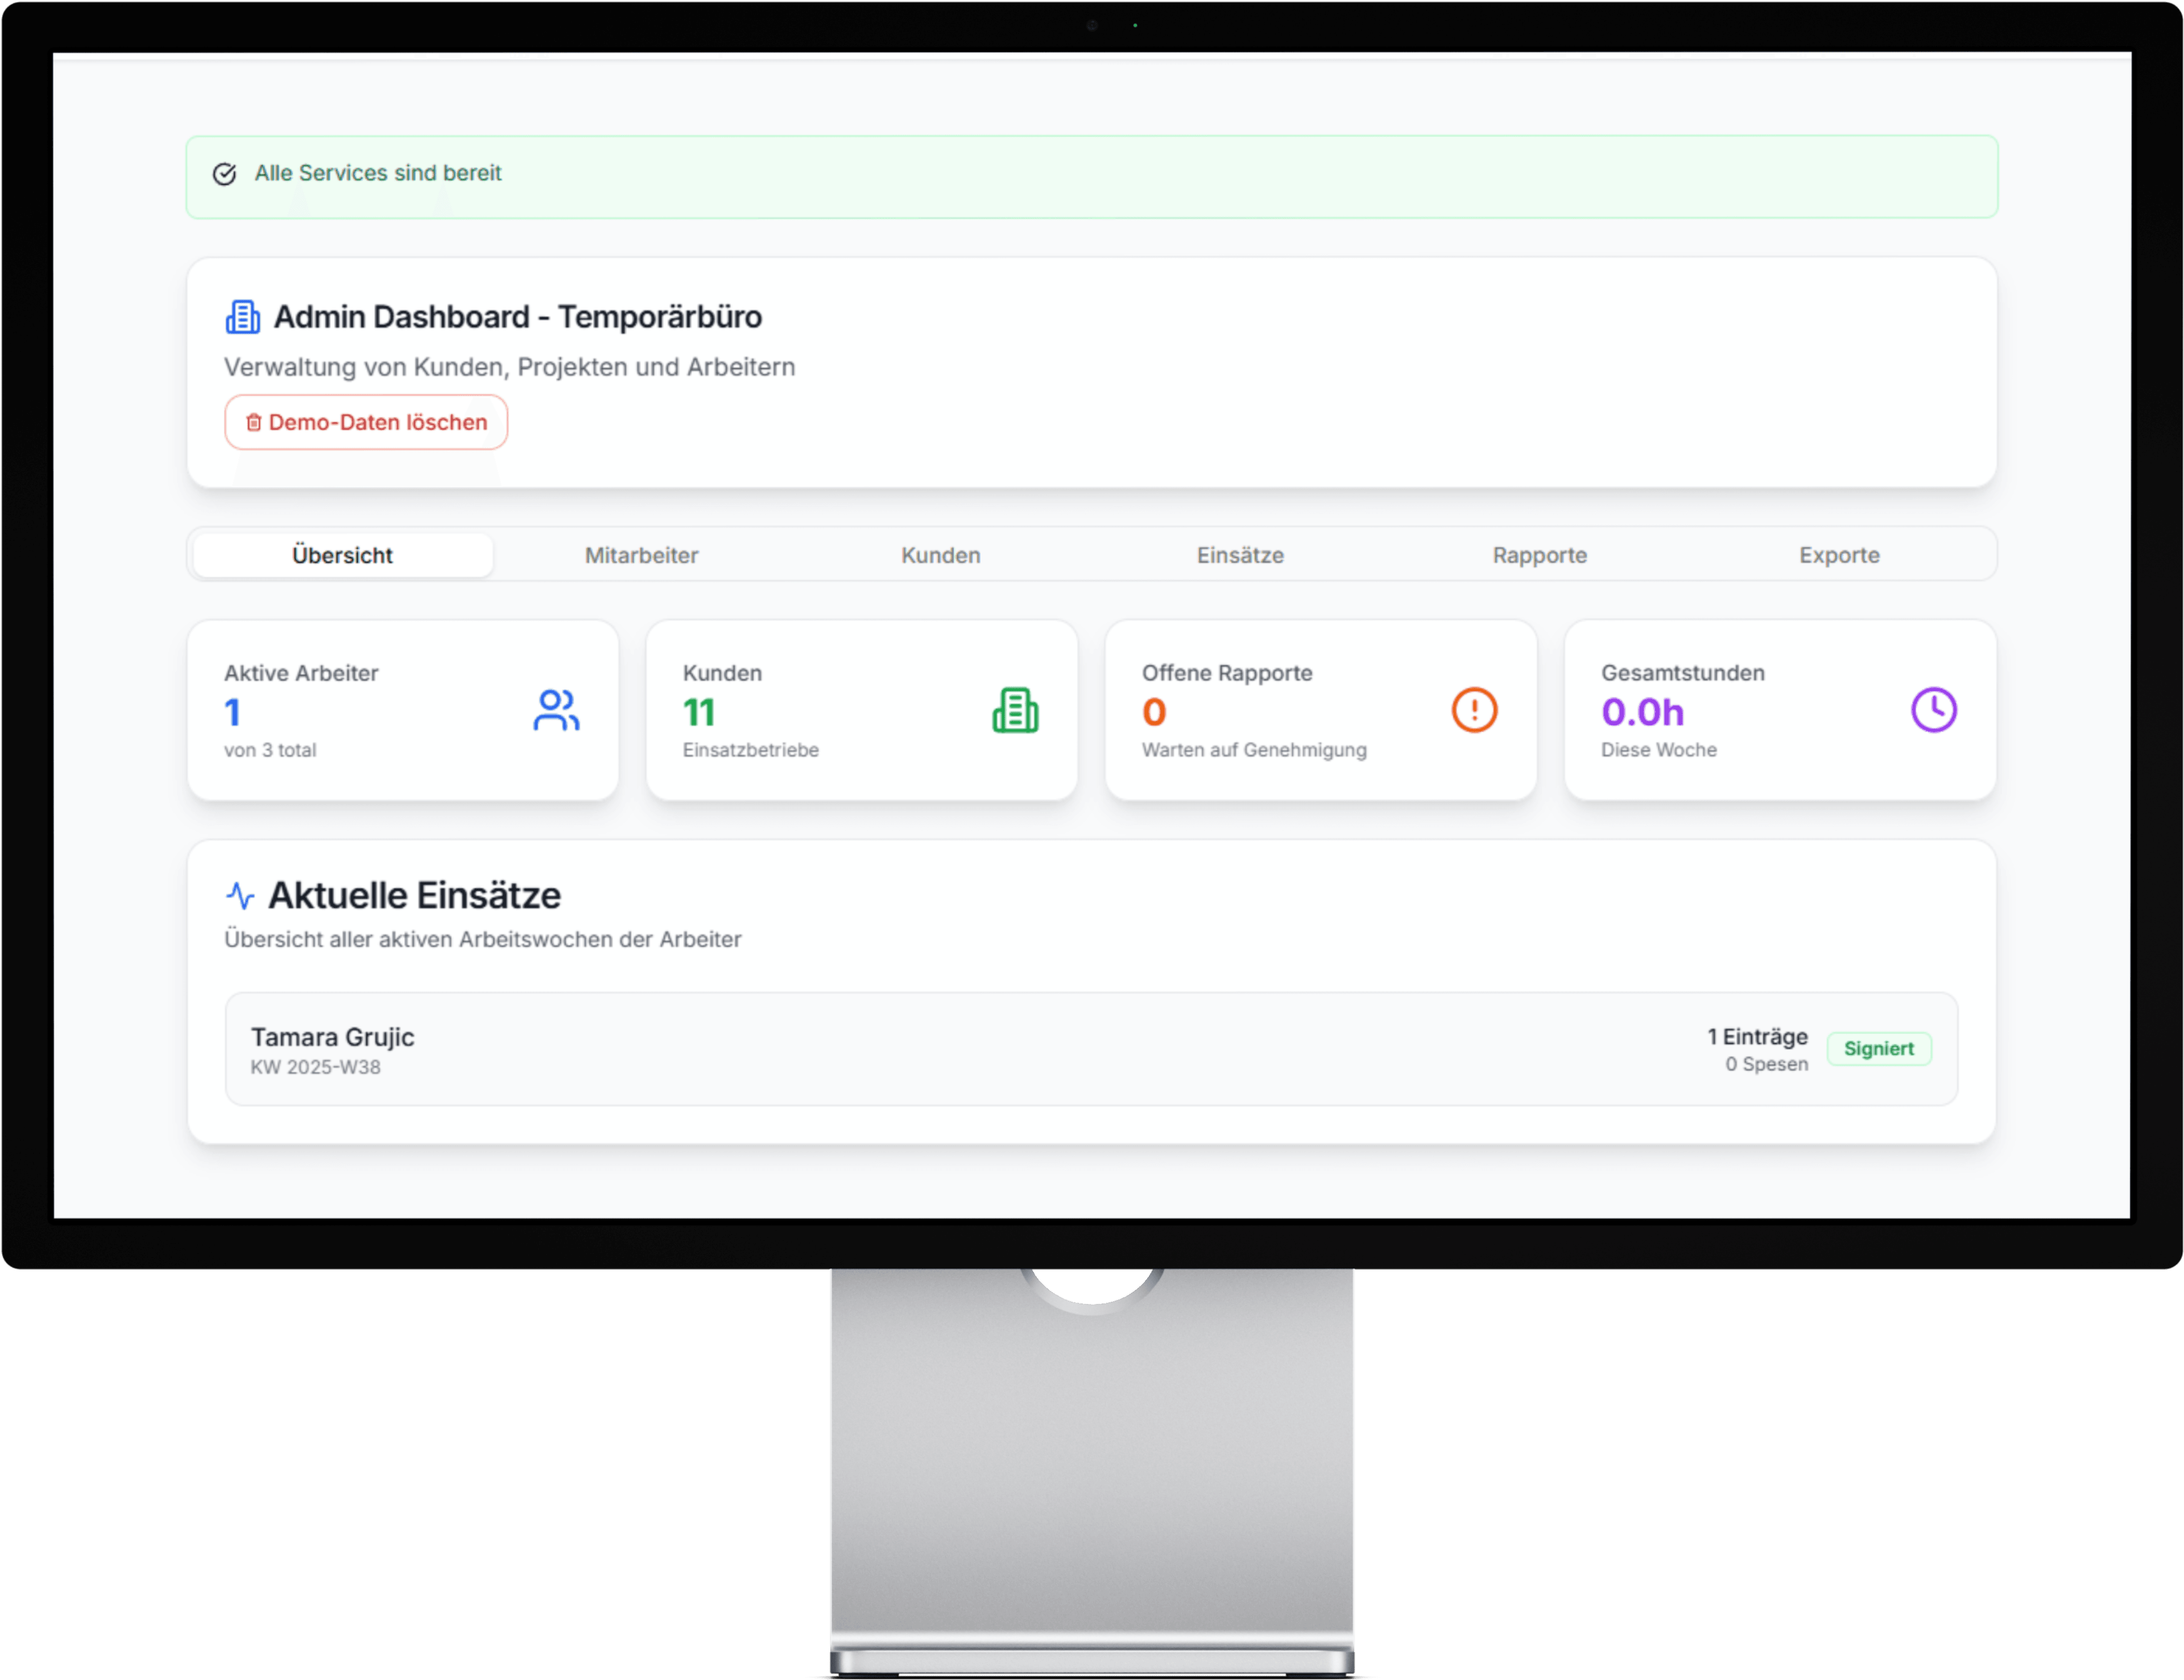Click the Gesamtstunden 0.0h value
The image size is (2184, 1680).
1642,713
